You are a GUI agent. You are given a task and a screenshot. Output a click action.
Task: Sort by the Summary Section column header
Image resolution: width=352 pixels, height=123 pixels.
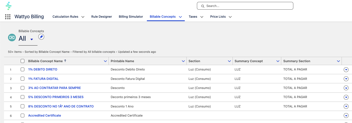pyautogui.click(x=297, y=61)
